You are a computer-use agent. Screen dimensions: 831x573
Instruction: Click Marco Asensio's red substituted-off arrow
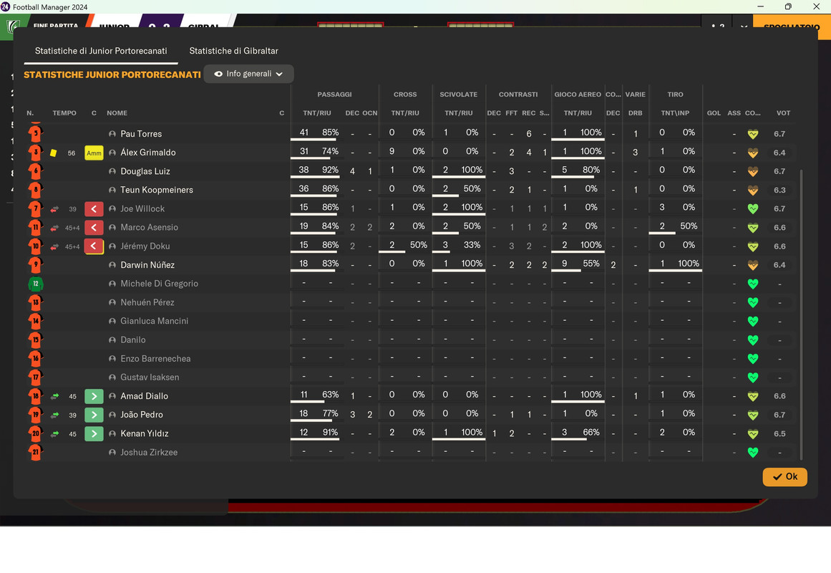tap(94, 228)
